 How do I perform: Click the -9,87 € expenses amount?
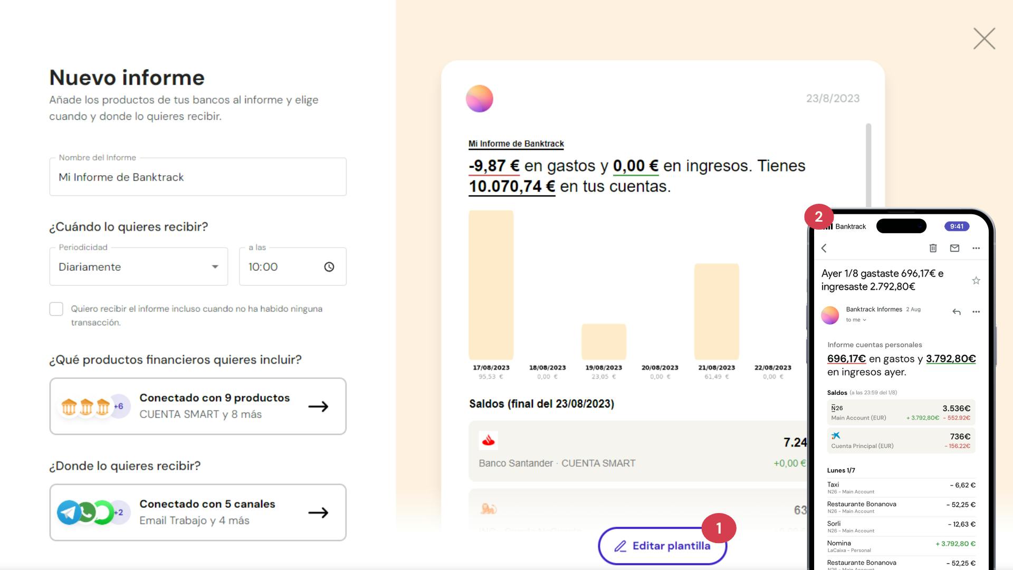pyautogui.click(x=494, y=166)
